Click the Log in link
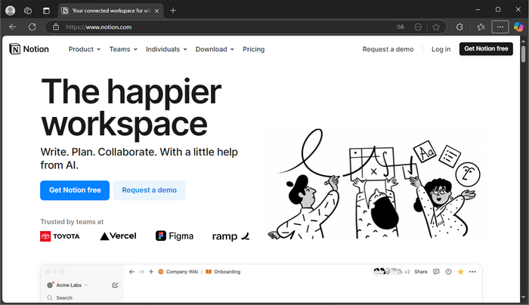The image size is (529, 305). click(x=441, y=49)
